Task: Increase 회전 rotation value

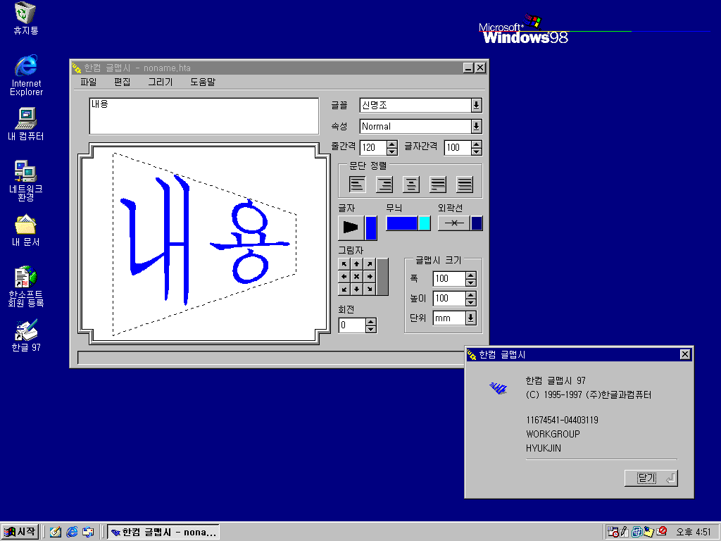Action: tap(371, 322)
